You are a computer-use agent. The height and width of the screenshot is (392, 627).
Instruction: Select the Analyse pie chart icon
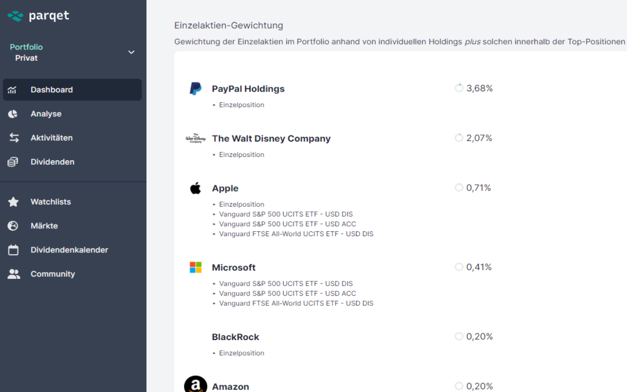pyautogui.click(x=12, y=114)
